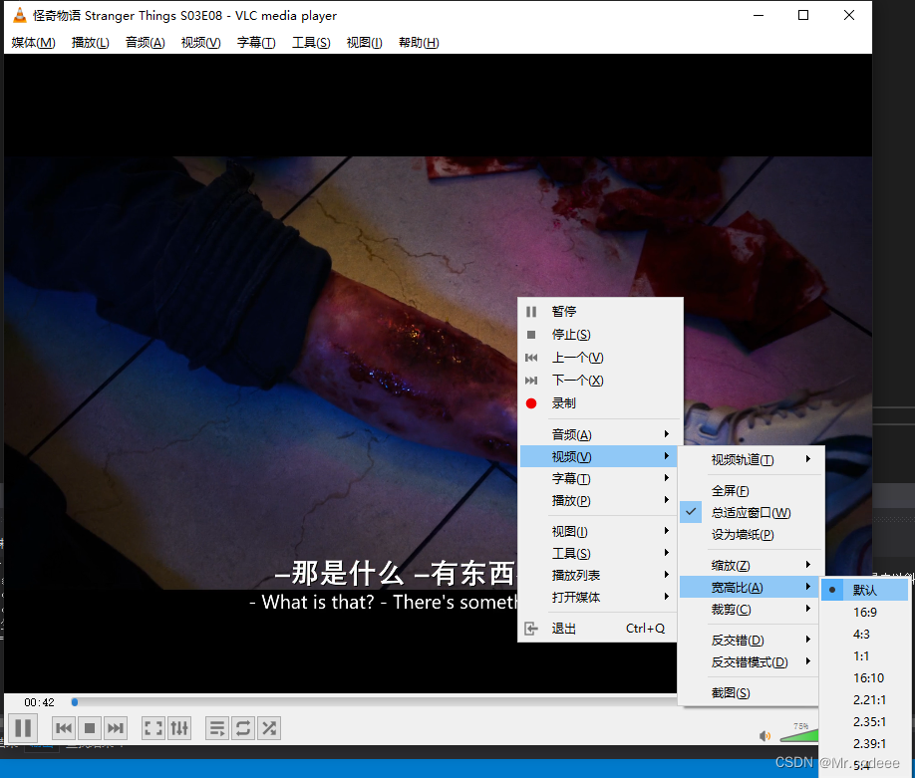This screenshot has width=915, height=778.
Task: Adjust the volume slider at 75%
Action: (799, 734)
